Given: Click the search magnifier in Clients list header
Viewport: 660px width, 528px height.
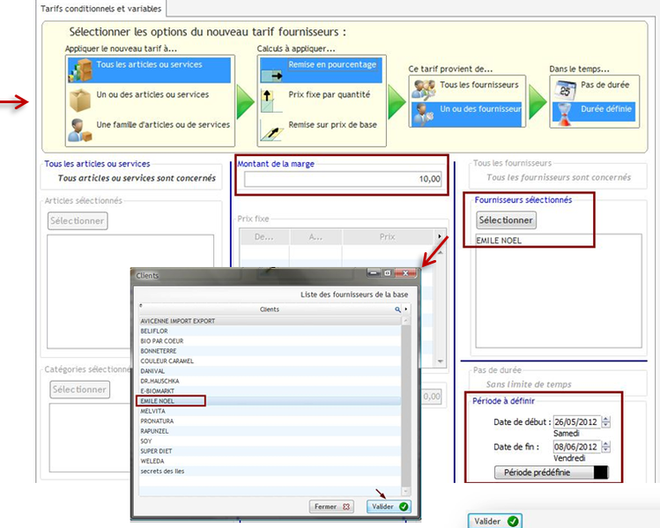Looking at the screenshot, I should [x=397, y=309].
